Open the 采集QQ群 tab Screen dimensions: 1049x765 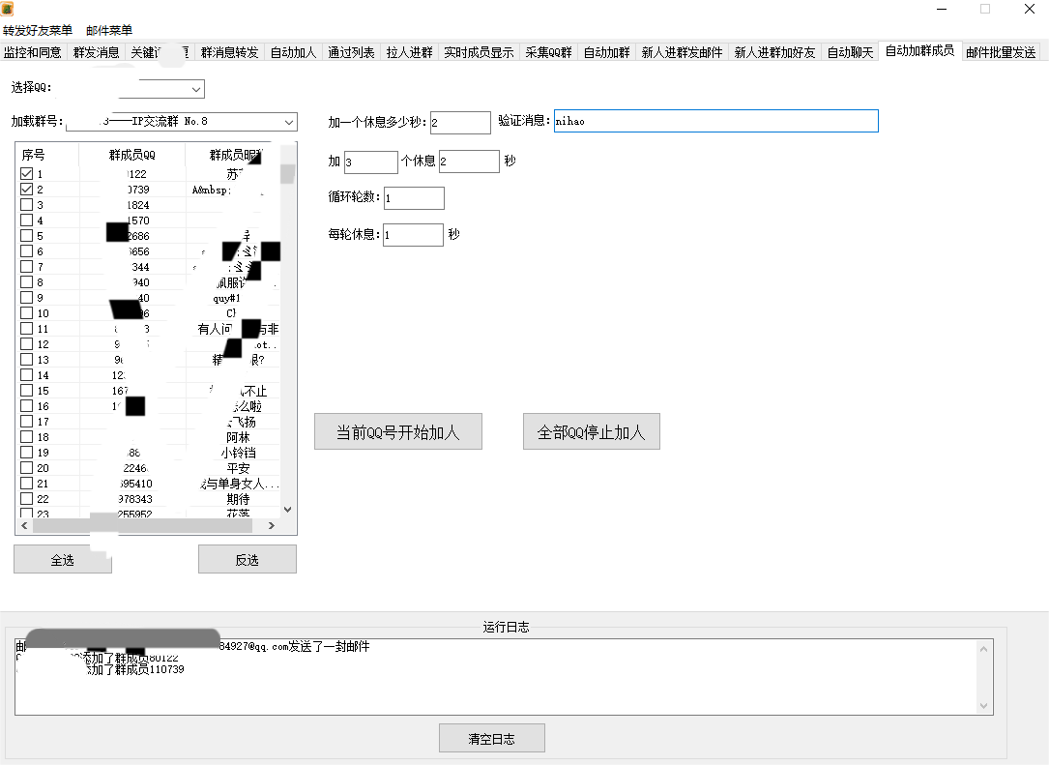point(548,52)
